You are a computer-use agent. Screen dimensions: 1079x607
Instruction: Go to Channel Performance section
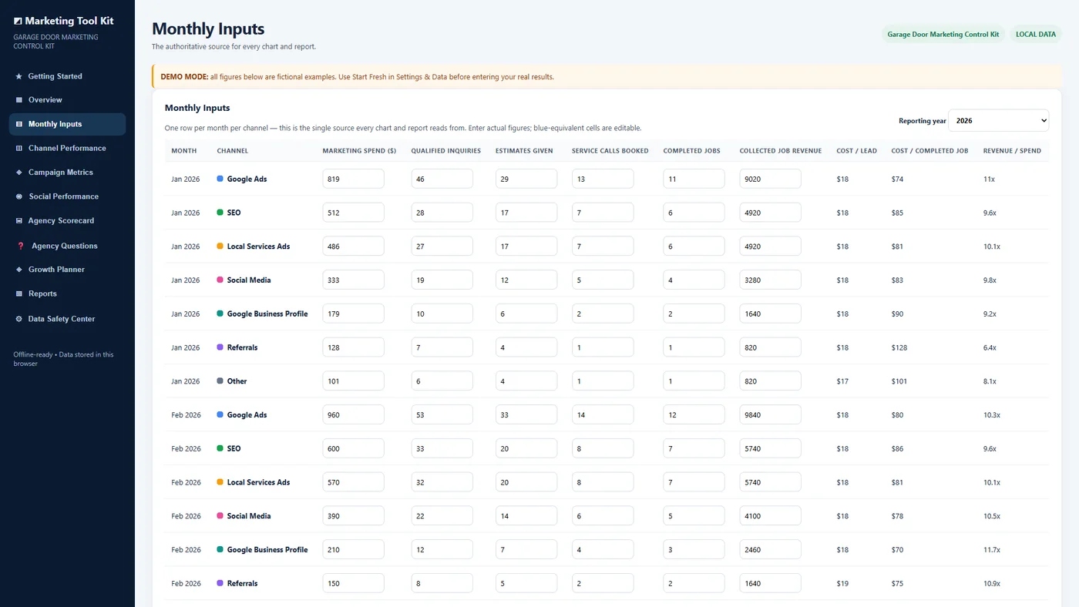(x=67, y=148)
